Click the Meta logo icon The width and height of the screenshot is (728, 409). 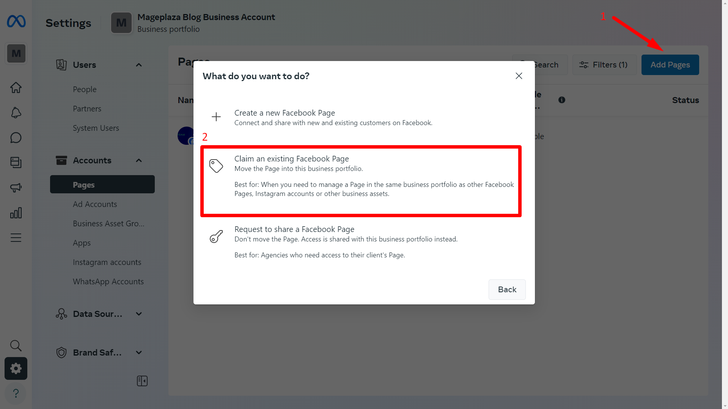coord(16,21)
